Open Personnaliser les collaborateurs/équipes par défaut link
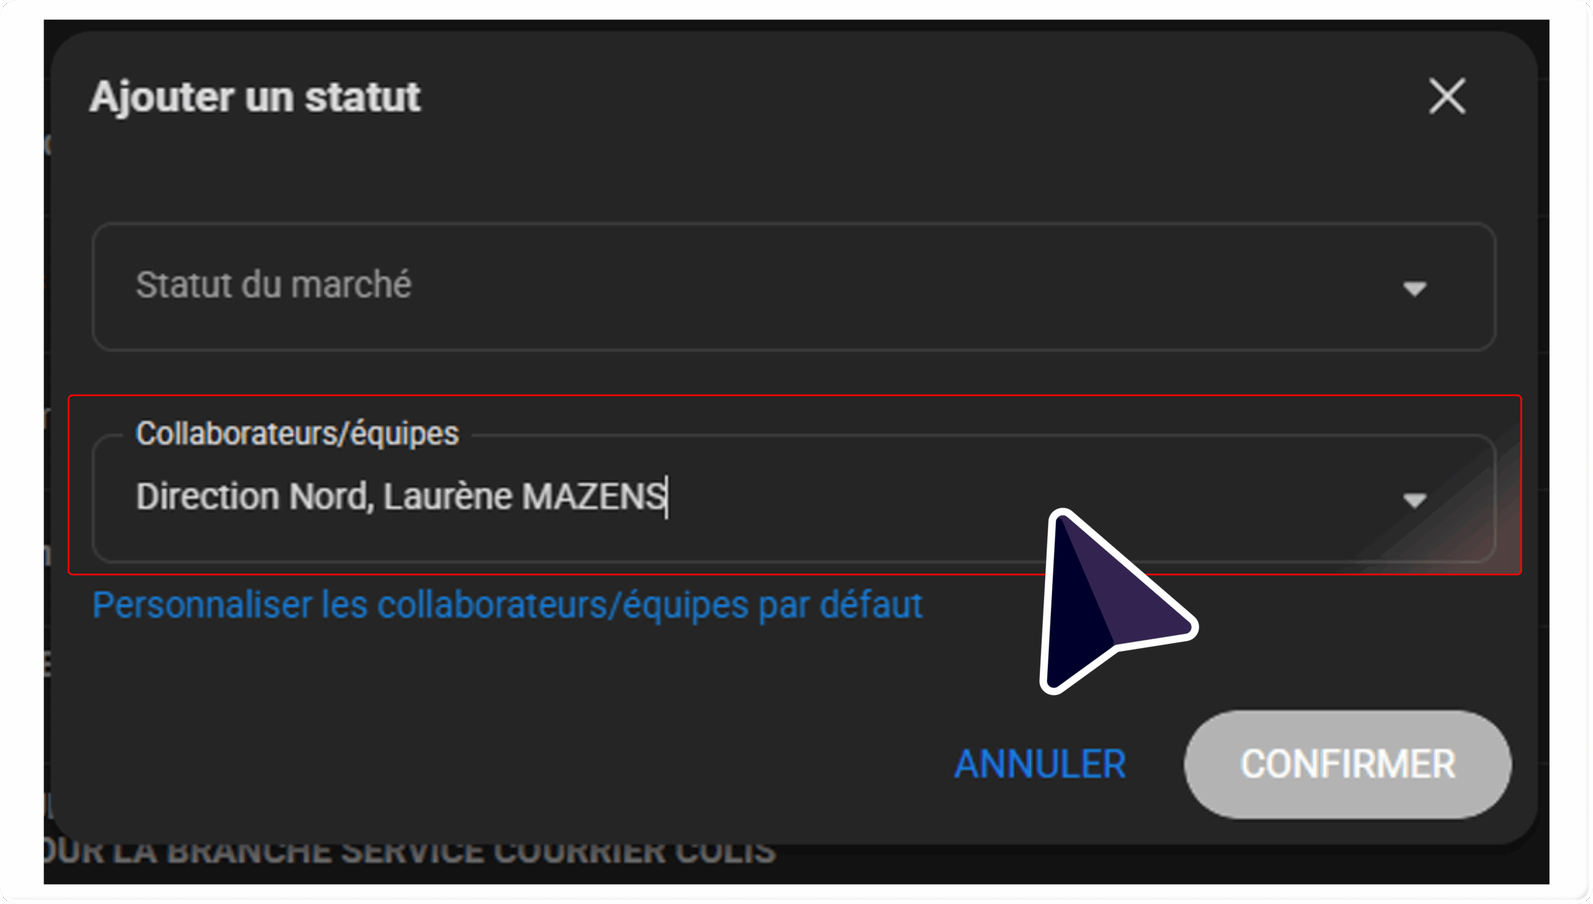 tap(507, 605)
